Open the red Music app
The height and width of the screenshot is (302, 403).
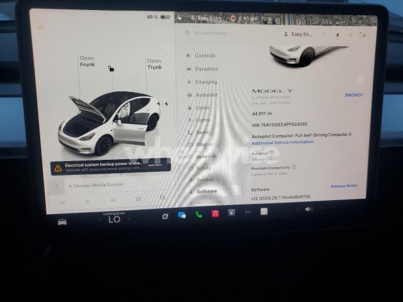pos(215,213)
